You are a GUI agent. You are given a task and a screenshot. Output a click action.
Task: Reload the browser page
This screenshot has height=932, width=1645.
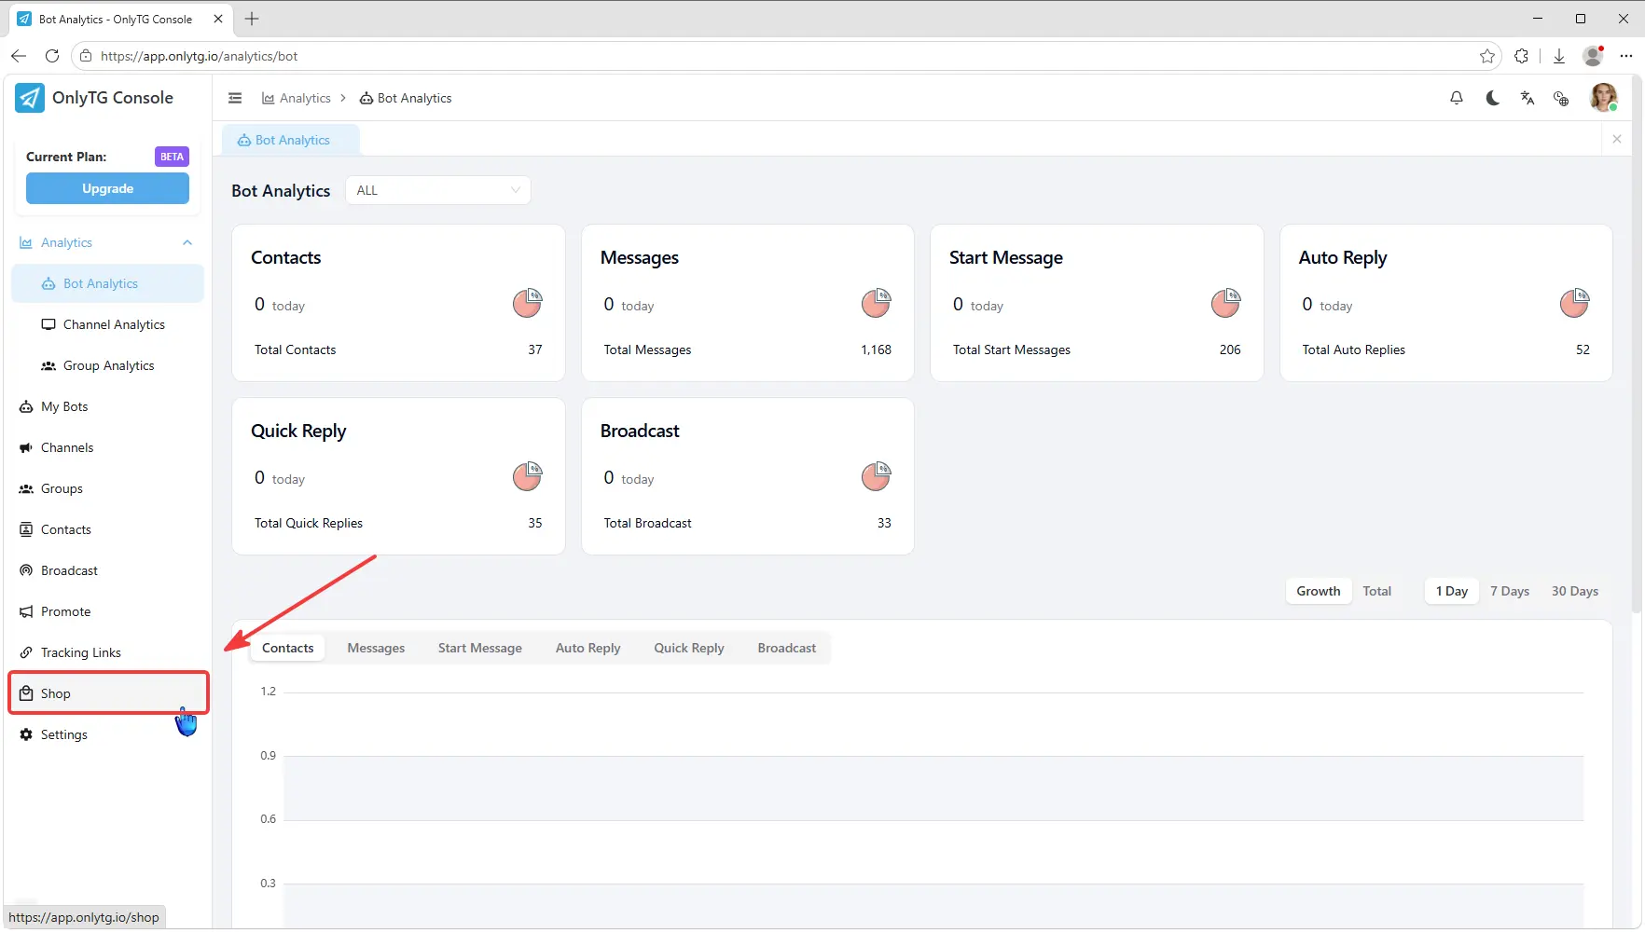(52, 56)
